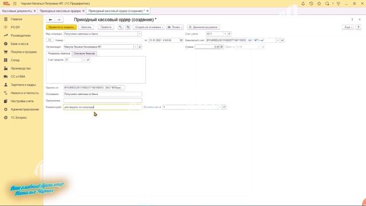Image resolution: width=366 pixels, height=206 pixels.
Task: Open Покупки и продажи section in sidebar
Action: click(23, 52)
